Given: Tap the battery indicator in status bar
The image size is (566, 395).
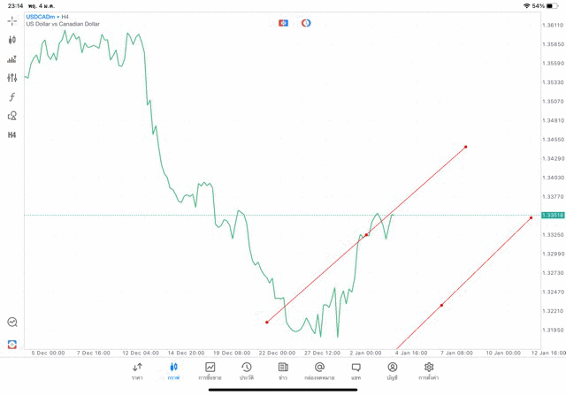Looking at the screenshot, I should tap(548, 5).
